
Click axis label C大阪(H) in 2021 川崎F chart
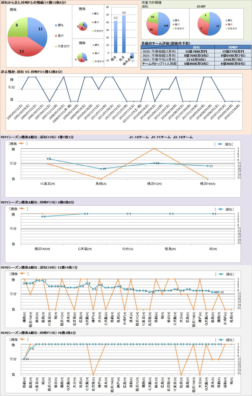click(85, 249)
